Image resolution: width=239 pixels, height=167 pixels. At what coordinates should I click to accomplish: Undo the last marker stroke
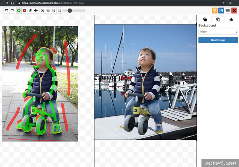(6, 11)
